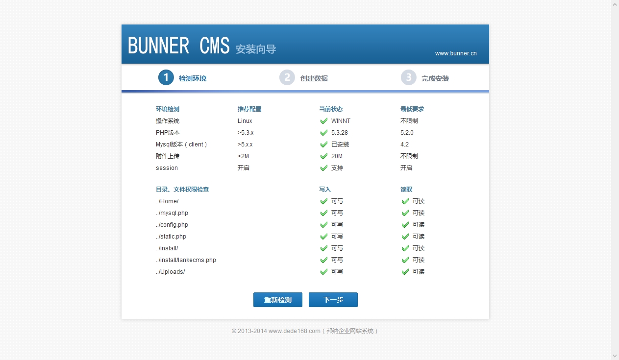This screenshot has height=360, width=619.
Task: Click the 5.2.0 minimum requirement value
Action: [x=407, y=133]
